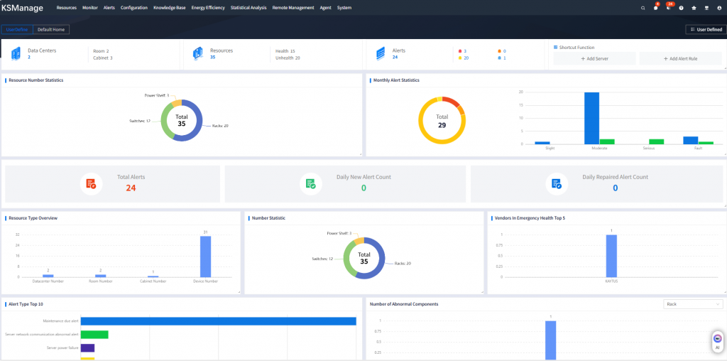Open the Remote Management menu
Screen dimensions: 727x361
point(293,8)
